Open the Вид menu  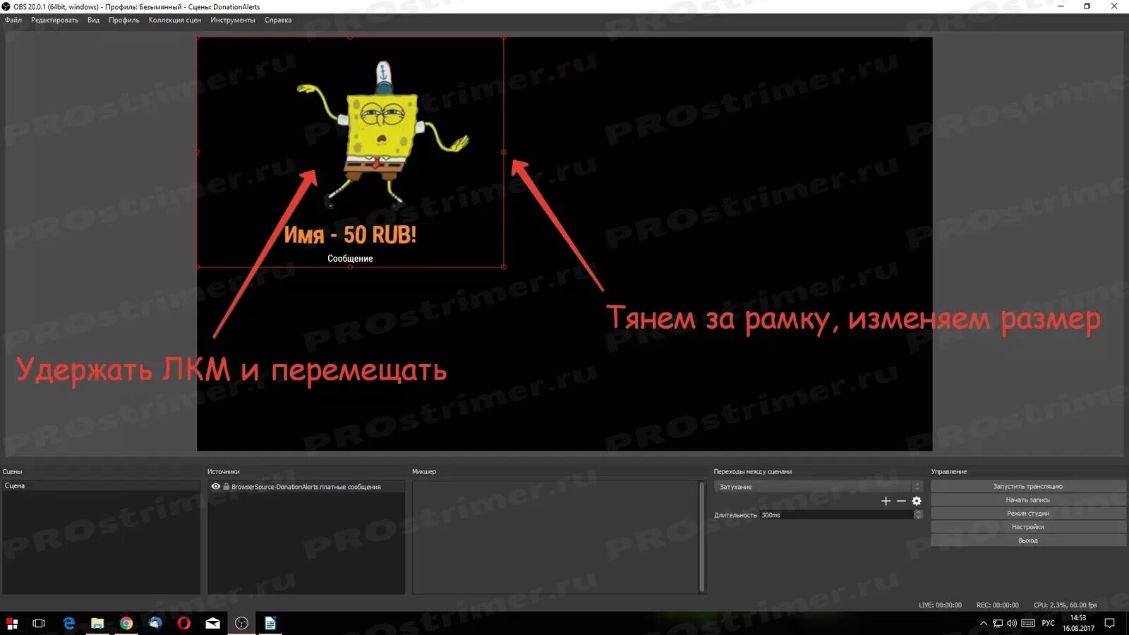pos(93,20)
